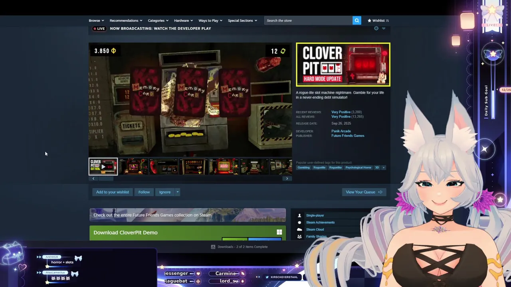511x287 pixels.
Task: Click the first Roguelite tag
Action: (319, 167)
